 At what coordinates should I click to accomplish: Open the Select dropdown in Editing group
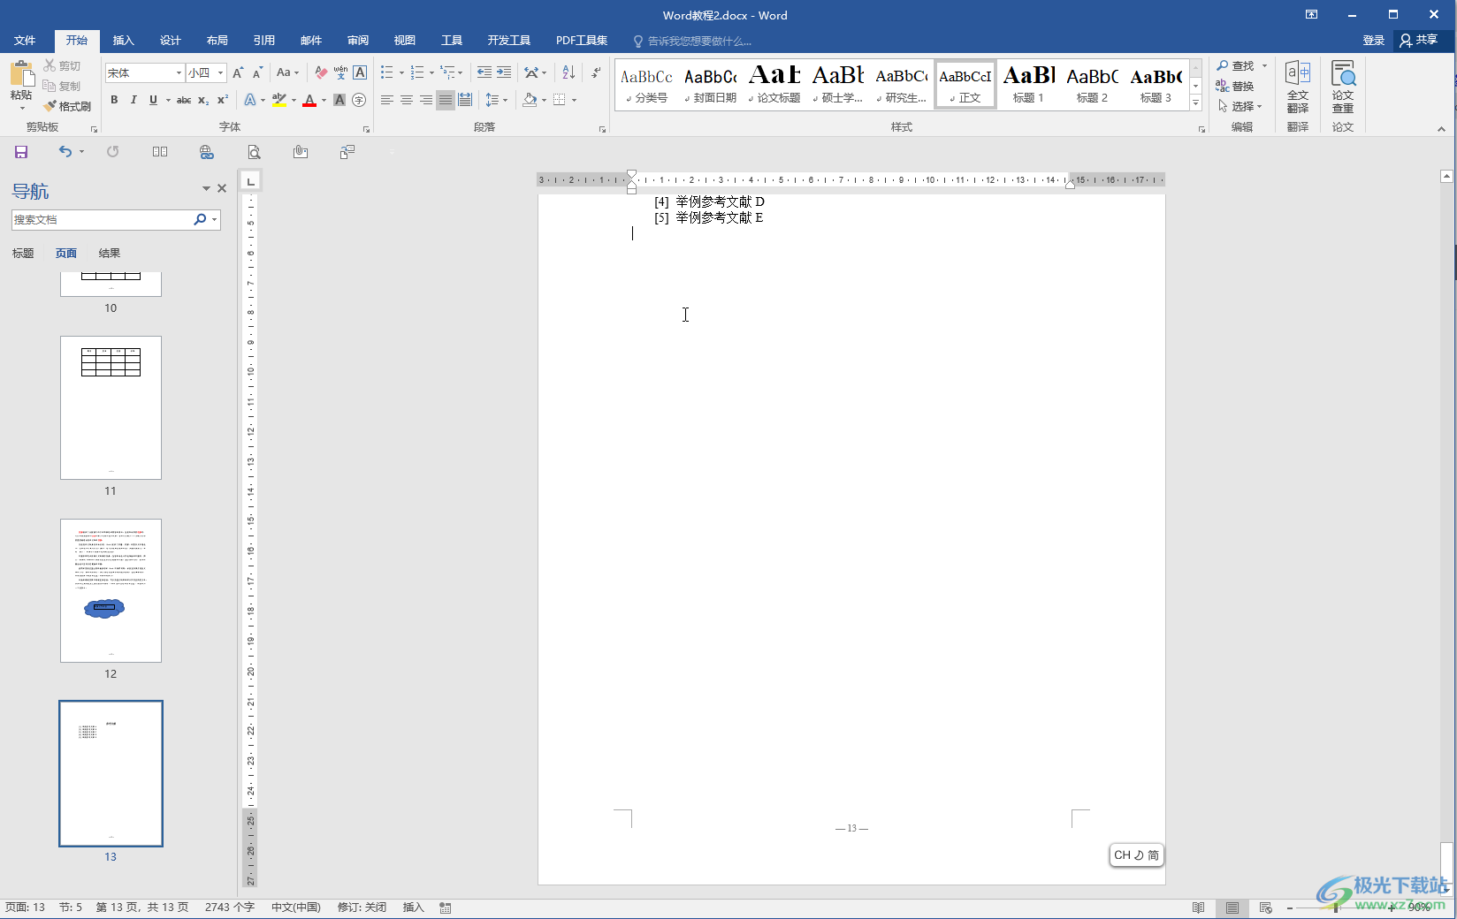1240,106
